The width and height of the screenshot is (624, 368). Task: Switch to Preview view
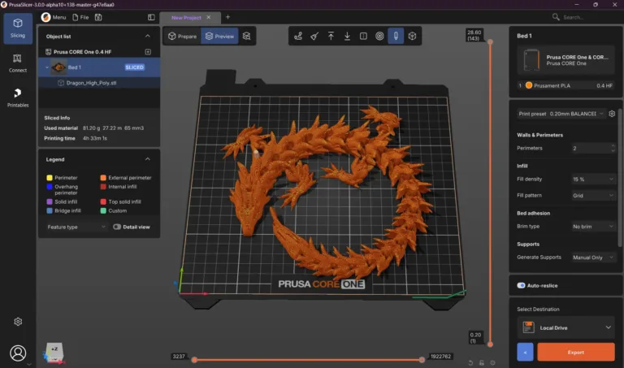tap(219, 37)
